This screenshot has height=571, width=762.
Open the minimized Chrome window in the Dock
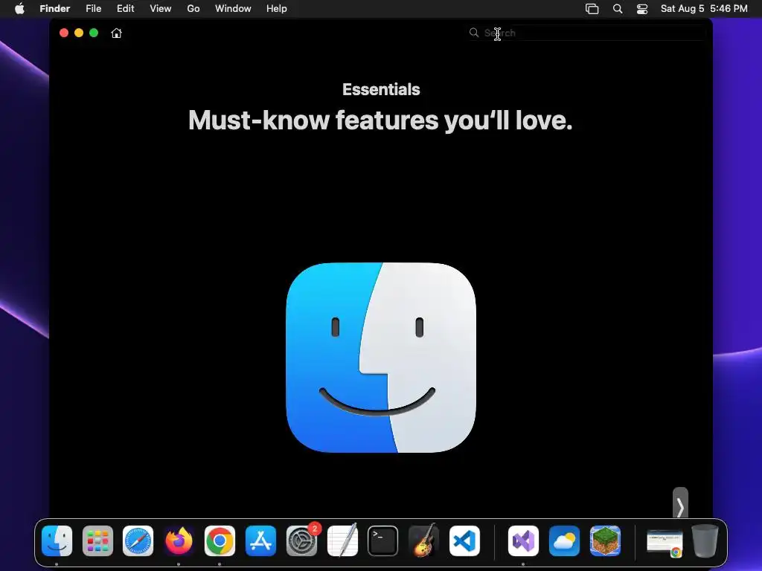[665, 543]
